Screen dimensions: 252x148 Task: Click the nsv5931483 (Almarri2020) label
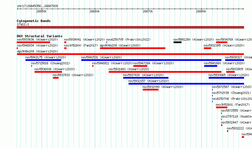pyautogui.click(x=129, y=69)
